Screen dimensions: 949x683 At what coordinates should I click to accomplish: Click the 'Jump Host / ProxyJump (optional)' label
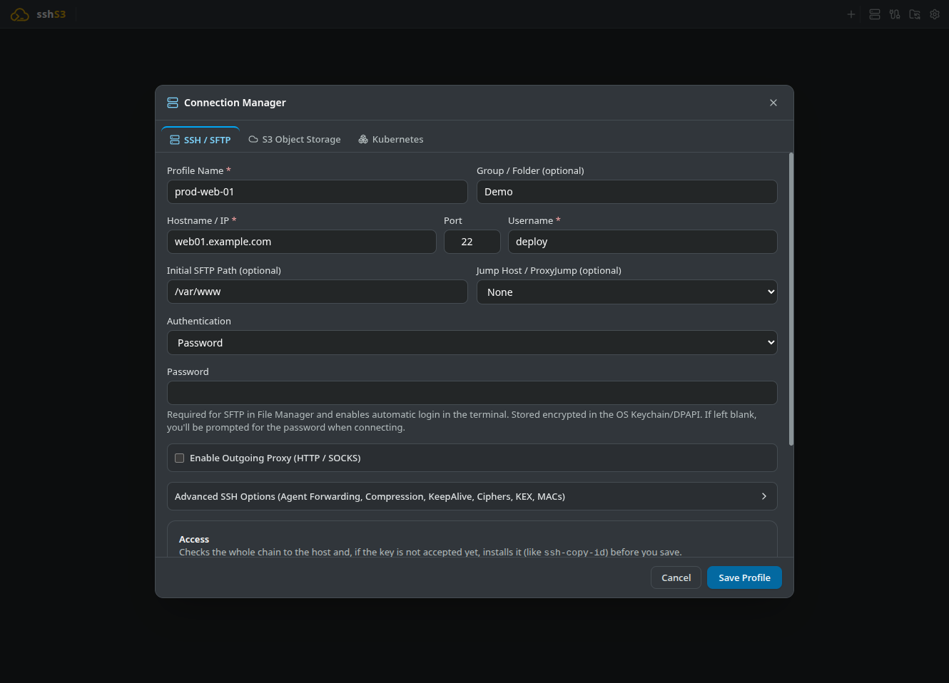coord(549,271)
